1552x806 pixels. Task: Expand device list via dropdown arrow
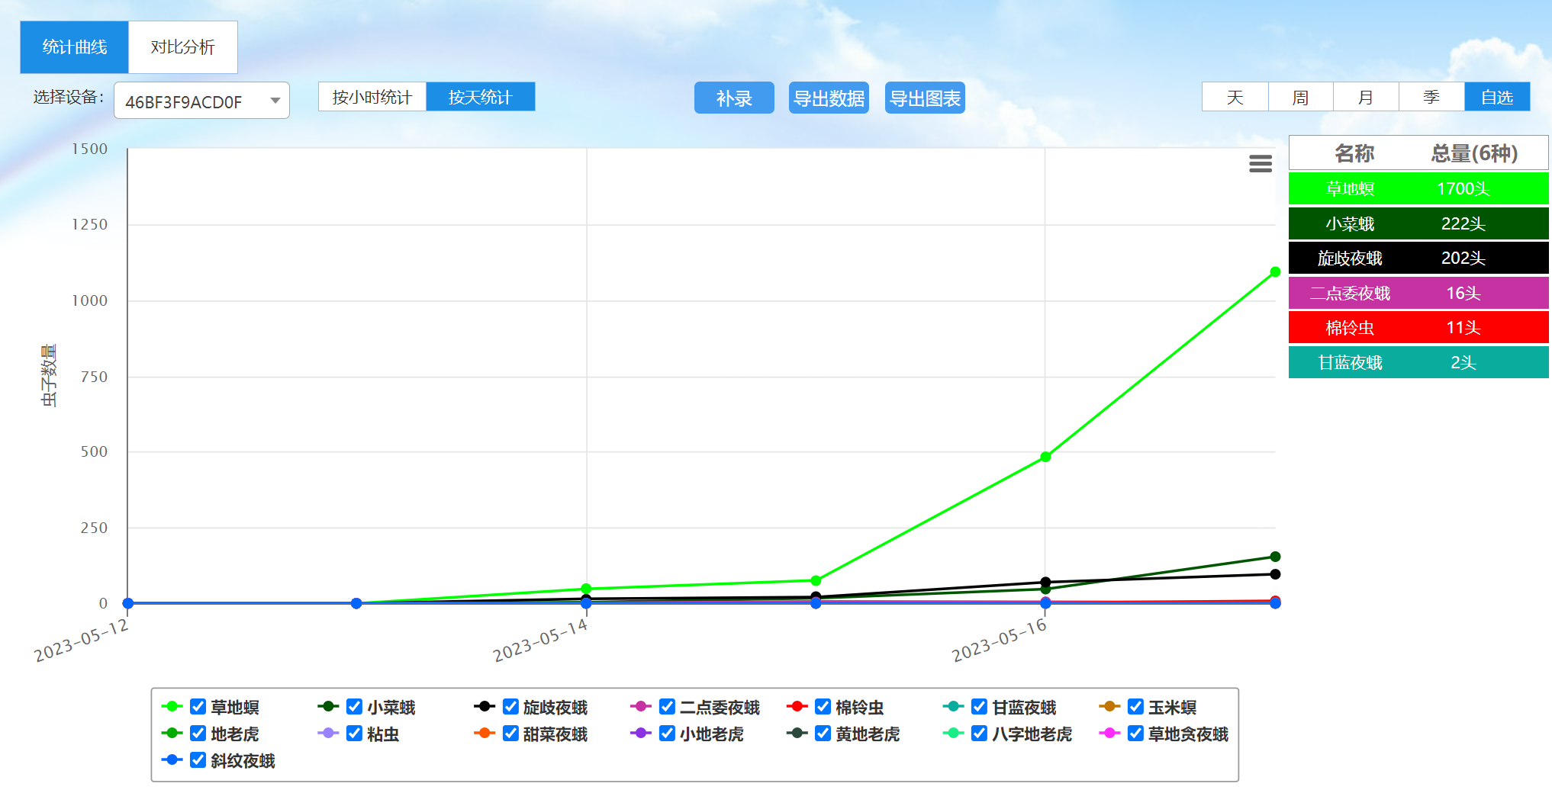[x=275, y=101]
